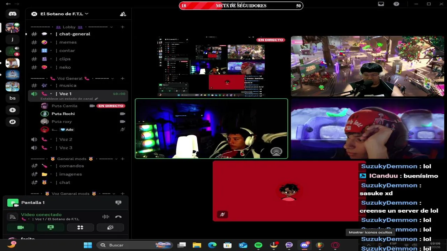This screenshot has height=251, width=447.
Task: Collapse the Voz General mods category
Action: [73, 193]
